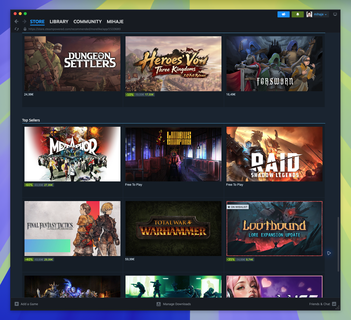Click the round floating arrow button
This screenshot has height=320, width=351.
pyautogui.click(x=329, y=253)
